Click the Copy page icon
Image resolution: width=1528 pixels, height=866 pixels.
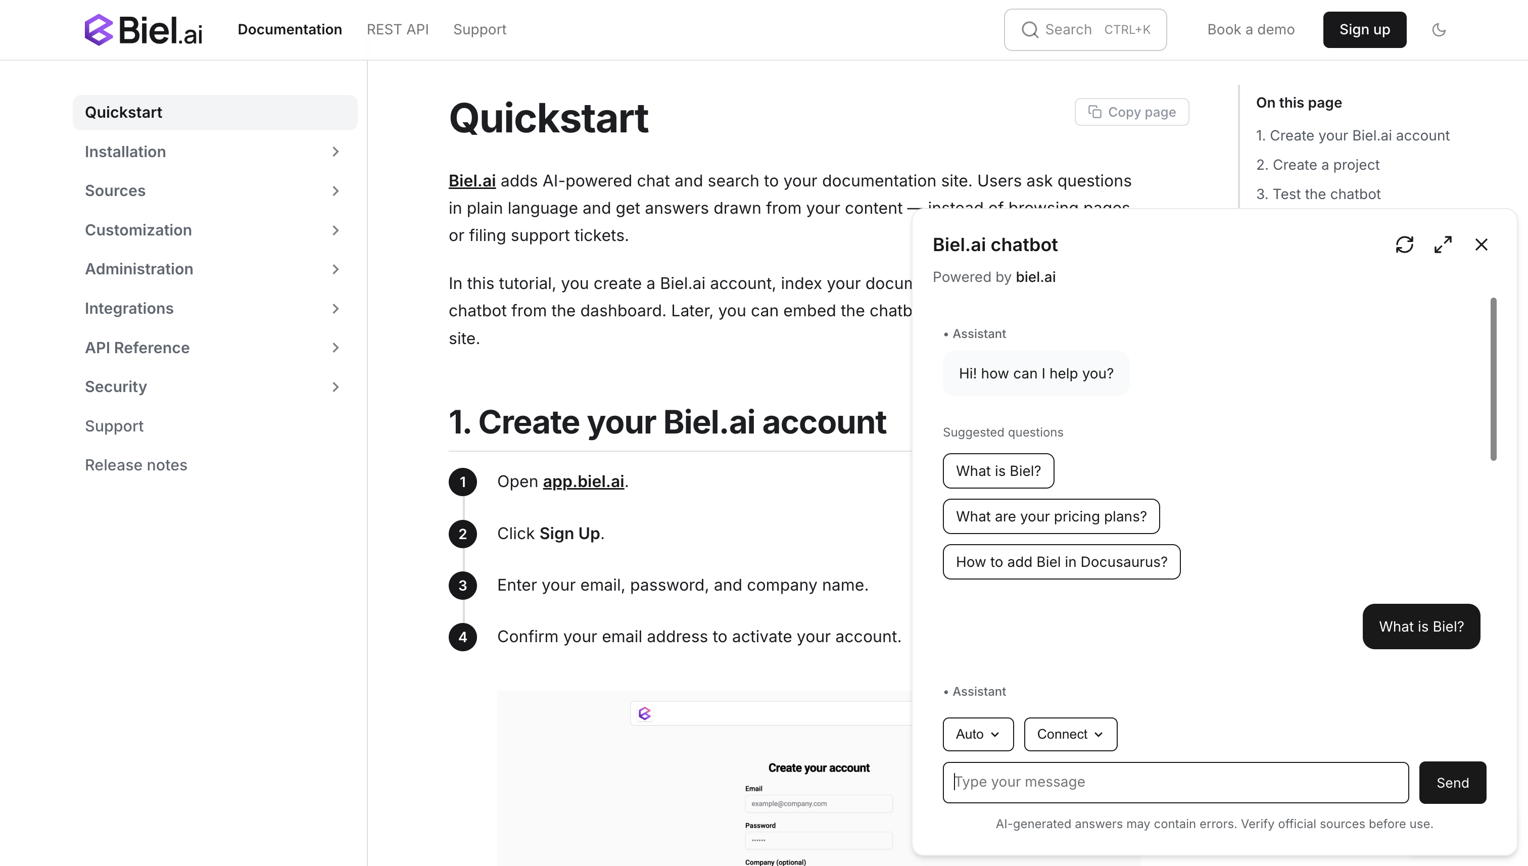coord(1095,111)
